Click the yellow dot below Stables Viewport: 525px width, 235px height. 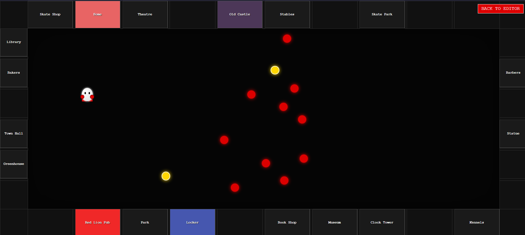tap(275, 70)
